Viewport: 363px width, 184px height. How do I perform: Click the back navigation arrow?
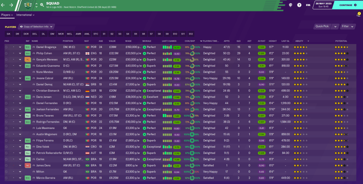click(x=3, y=5)
